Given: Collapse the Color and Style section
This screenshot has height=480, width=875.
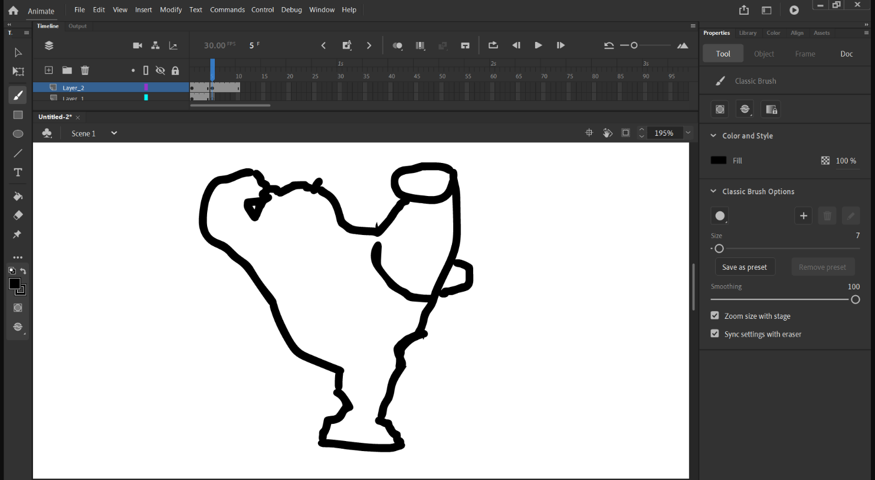Looking at the screenshot, I should pyautogui.click(x=713, y=136).
